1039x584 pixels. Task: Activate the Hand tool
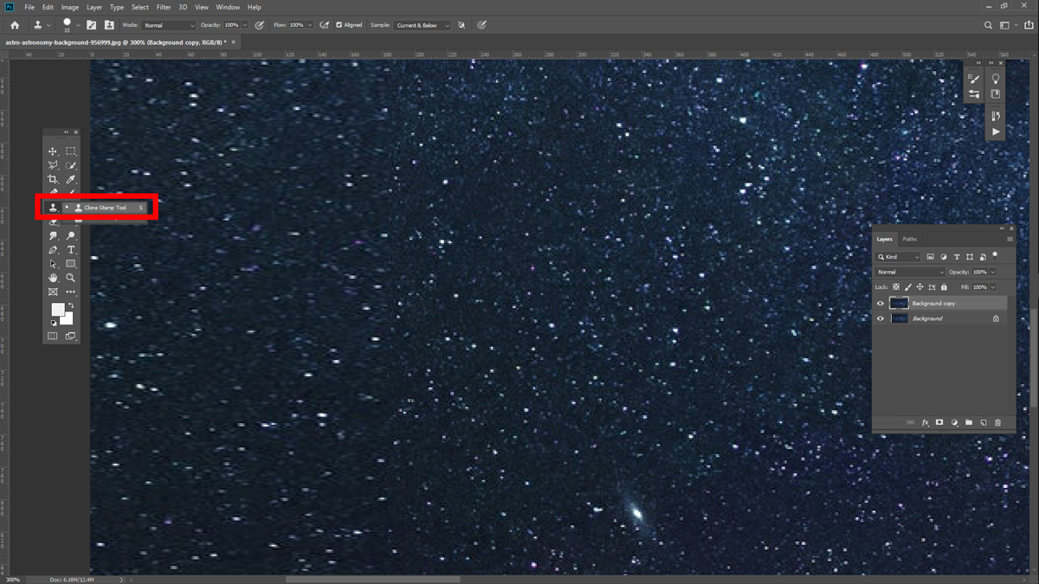(x=53, y=278)
